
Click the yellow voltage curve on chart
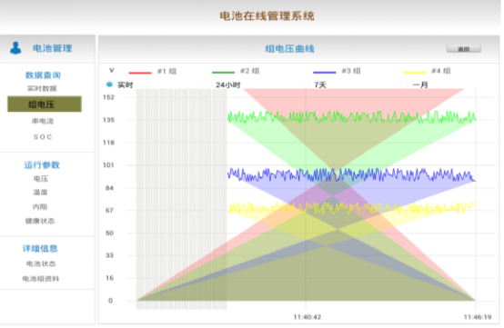coord(352,209)
